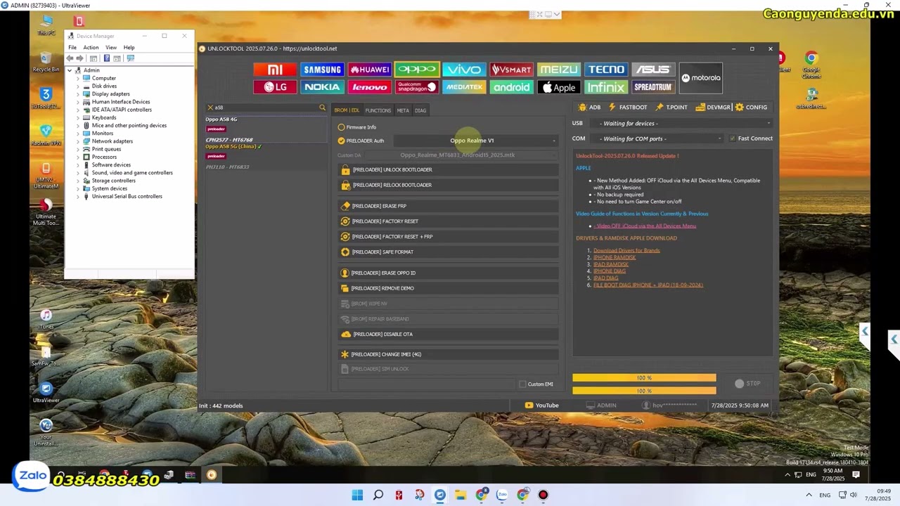Select the Infinix brand logo
Screen dimensions: 900x506
click(x=606, y=87)
